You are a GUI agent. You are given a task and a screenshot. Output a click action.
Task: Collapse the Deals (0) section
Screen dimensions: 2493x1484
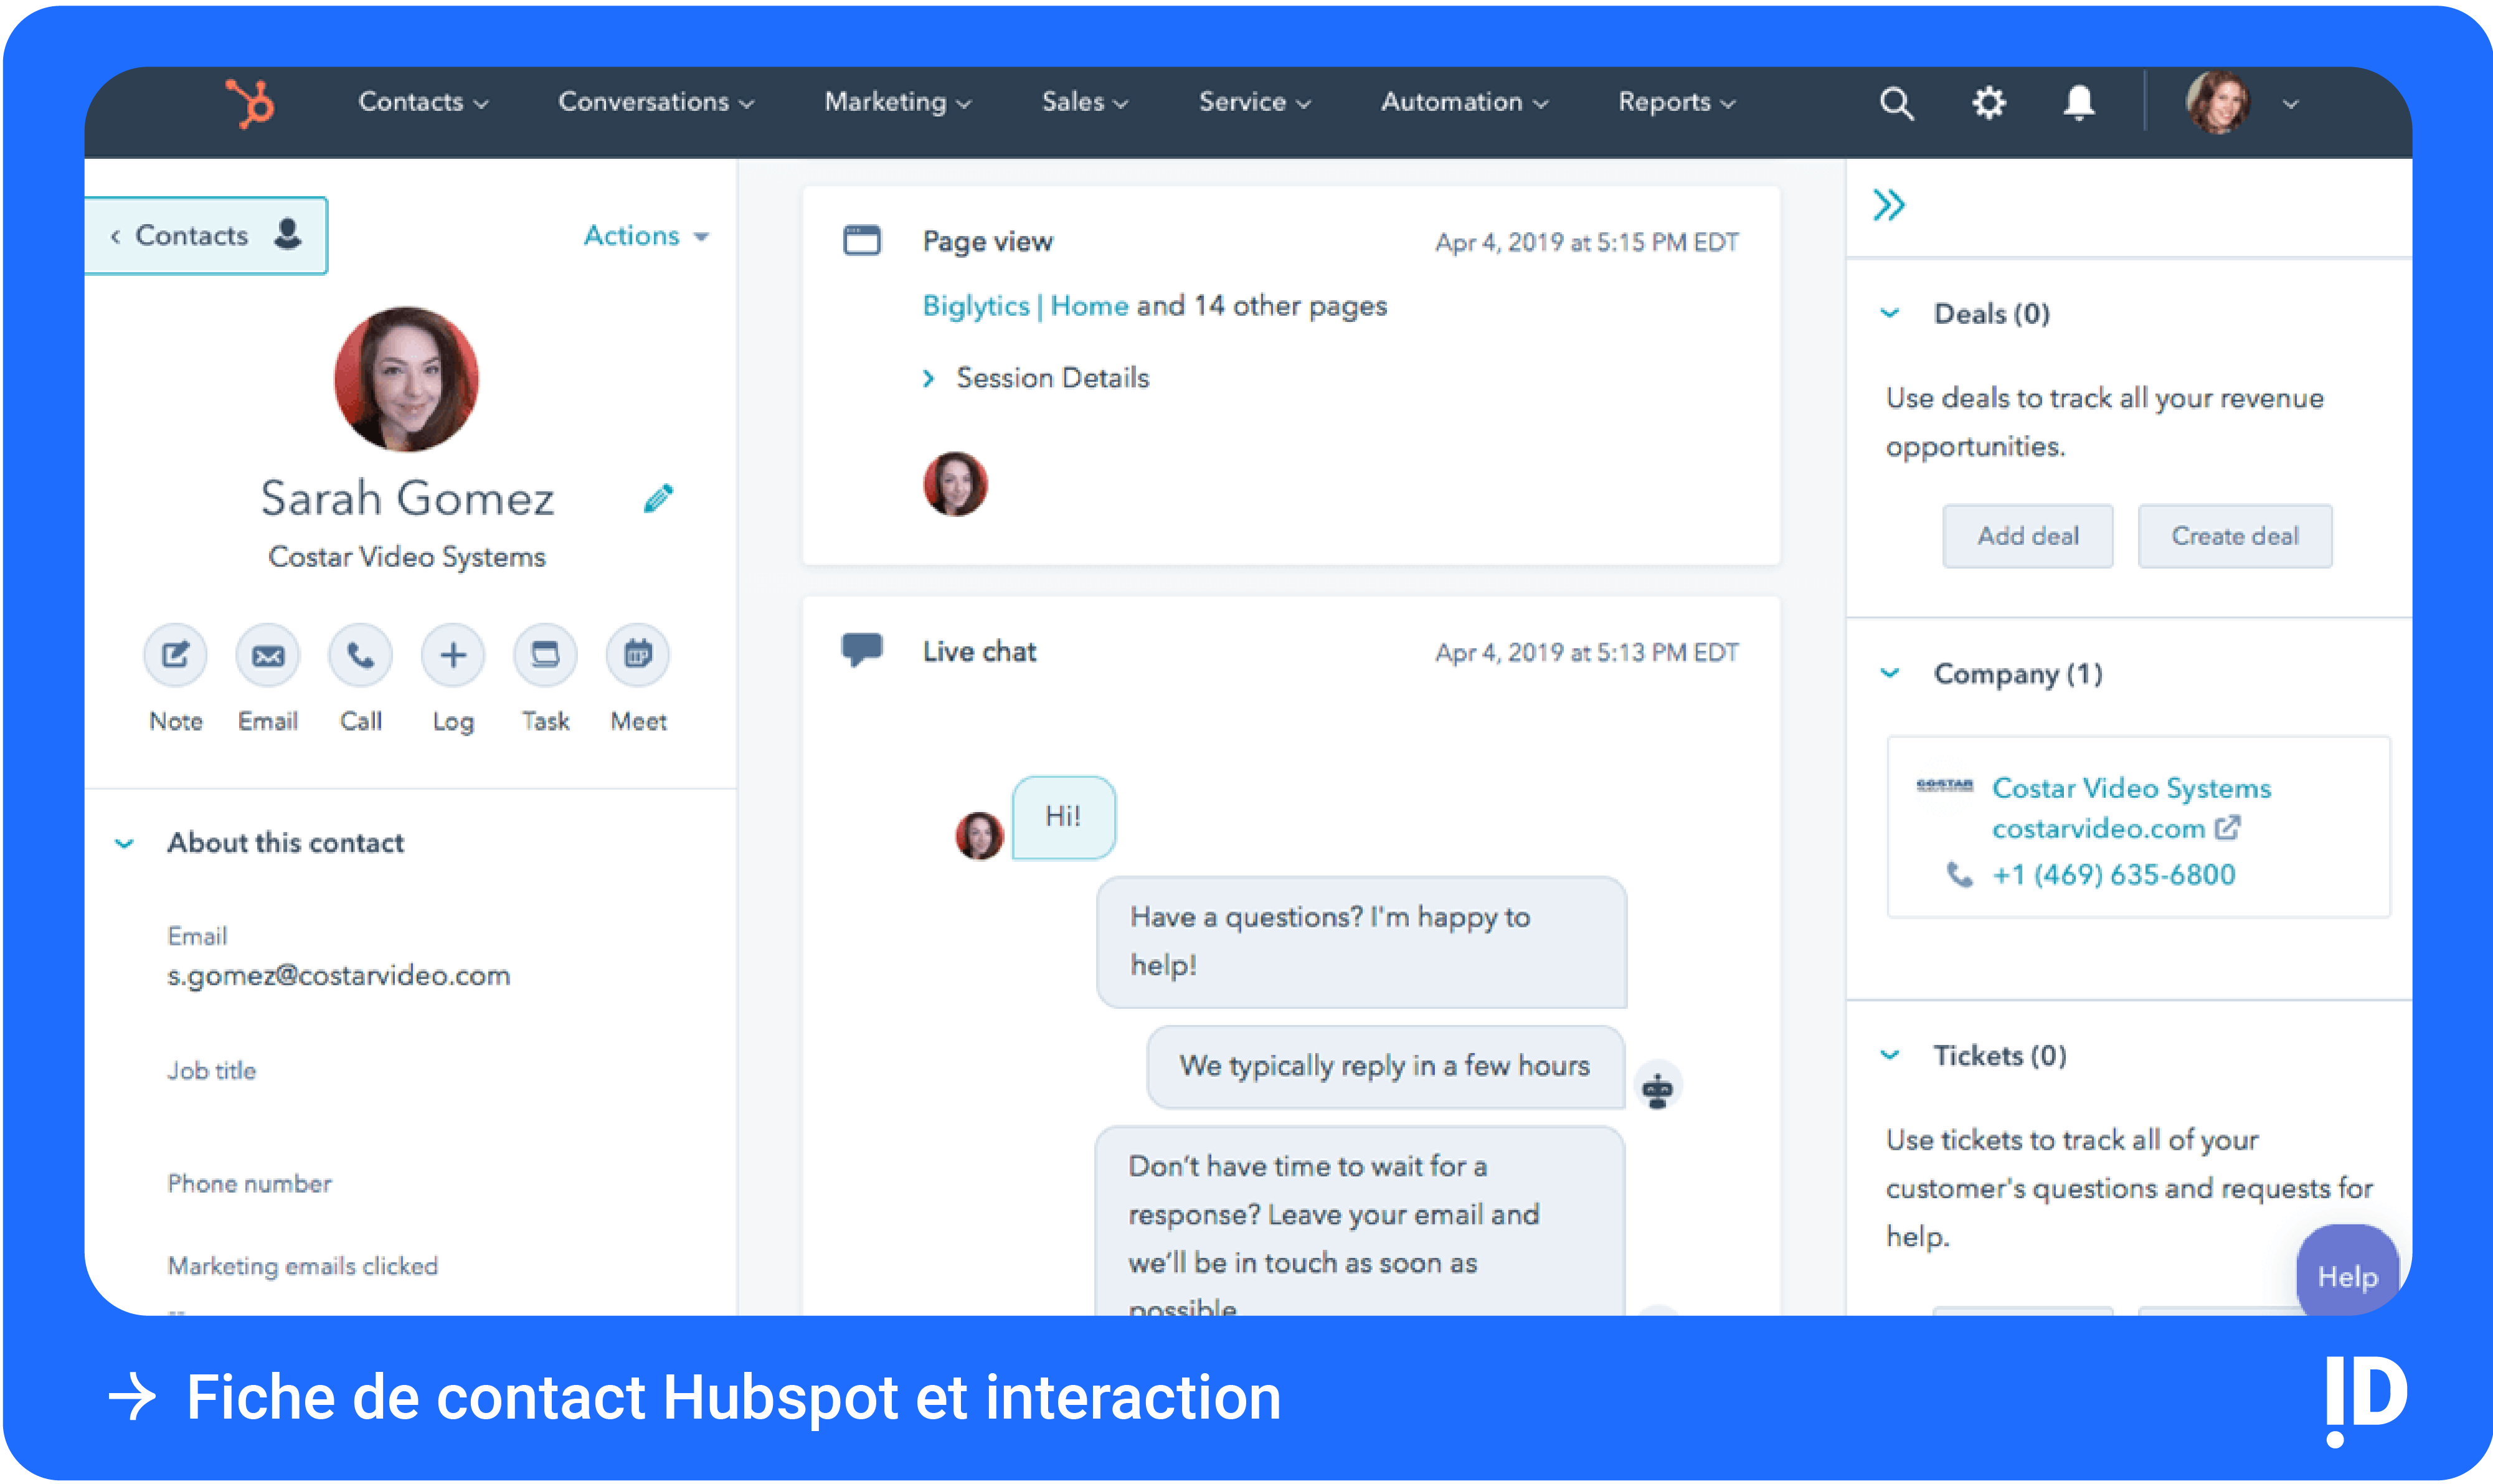(1889, 314)
